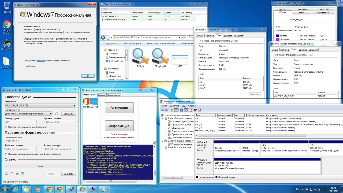Click Основной раздел legend color swatch
The width and height of the screenshot is (343, 193).
tap(216, 177)
